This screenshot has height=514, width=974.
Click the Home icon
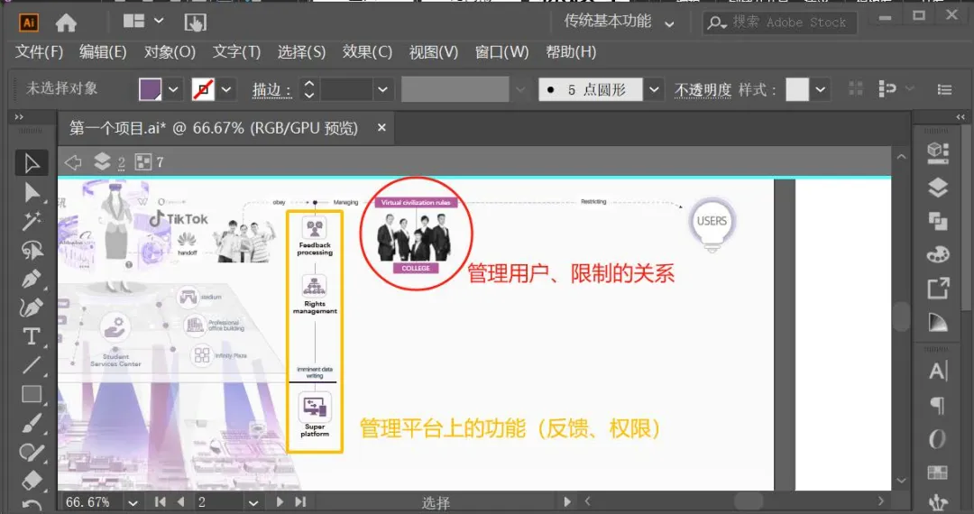[66, 23]
